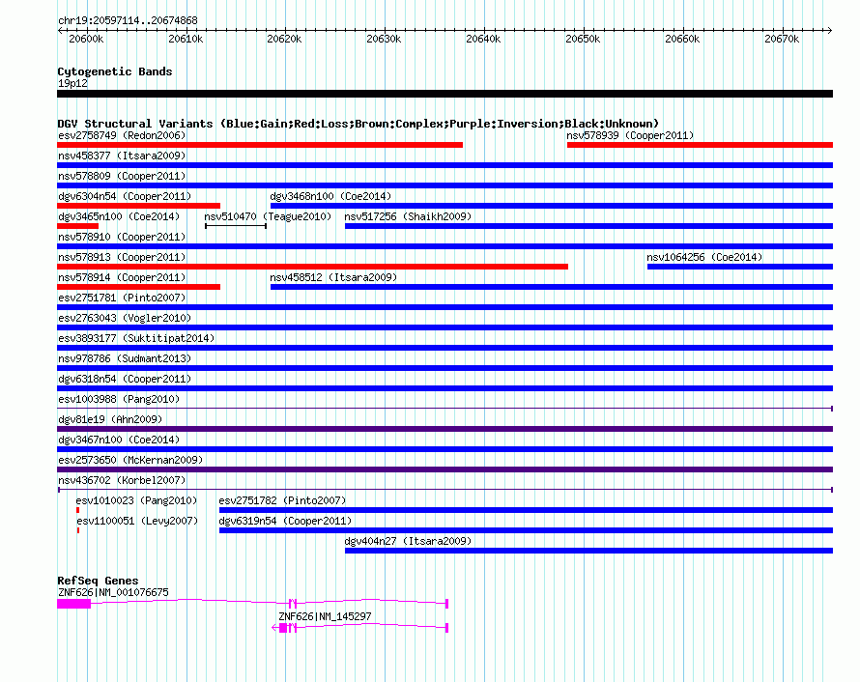The width and height of the screenshot is (860, 682).
Task: Click the esv2573650 (McKernan2009) label
Action: (x=130, y=460)
